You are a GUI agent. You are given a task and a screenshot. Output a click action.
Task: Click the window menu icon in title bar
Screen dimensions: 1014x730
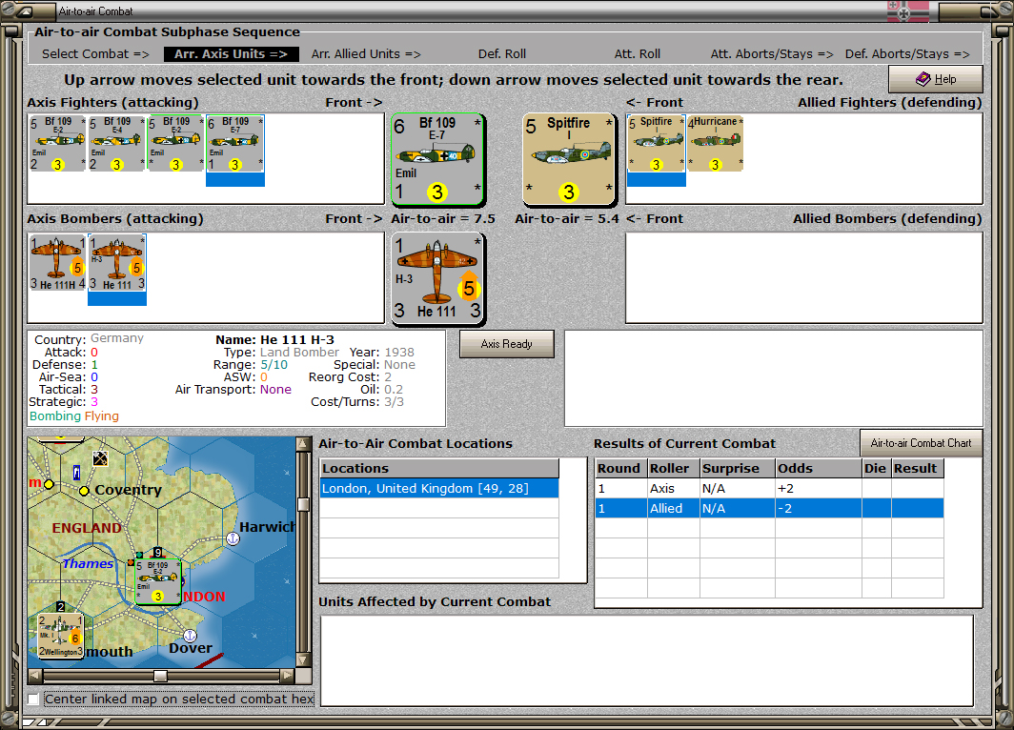click(x=24, y=11)
